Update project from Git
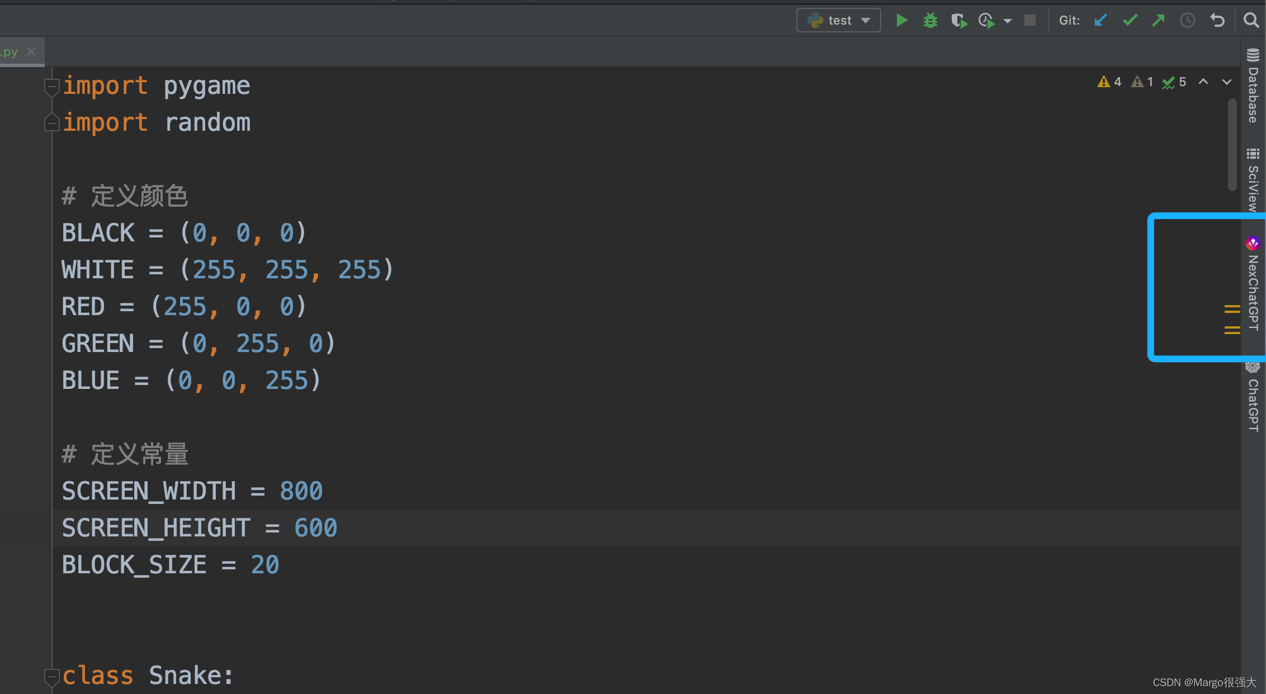Screen dimensions: 1266x694 (1100, 21)
